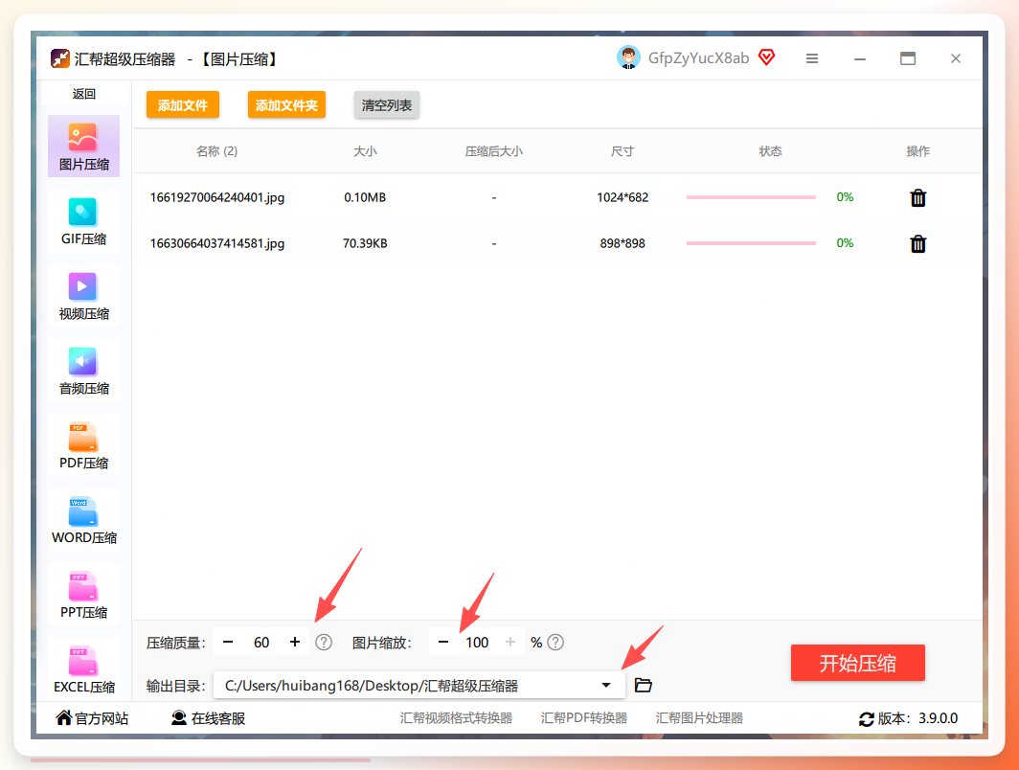1019x770 pixels.
Task: Delete 16619270064240401.jpg with its trash icon
Action: click(x=917, y=197)
